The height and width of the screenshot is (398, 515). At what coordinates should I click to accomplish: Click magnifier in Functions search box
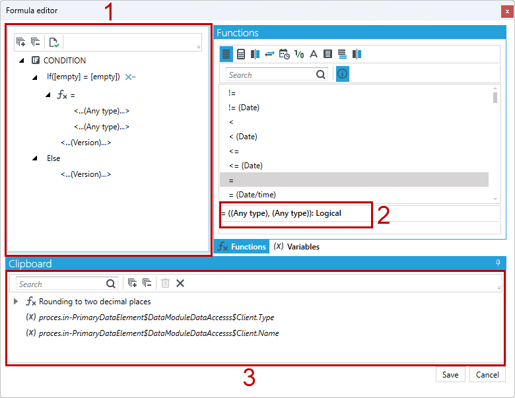coord(321,75)
